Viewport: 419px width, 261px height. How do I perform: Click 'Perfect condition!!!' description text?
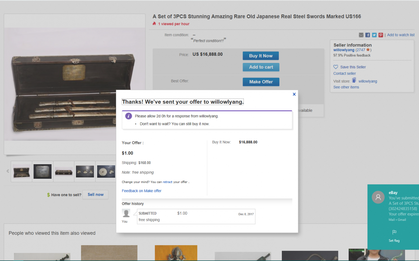point(208,41)
